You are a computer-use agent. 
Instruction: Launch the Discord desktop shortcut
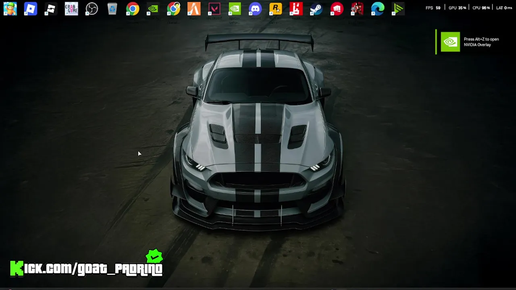pos(255,8)
